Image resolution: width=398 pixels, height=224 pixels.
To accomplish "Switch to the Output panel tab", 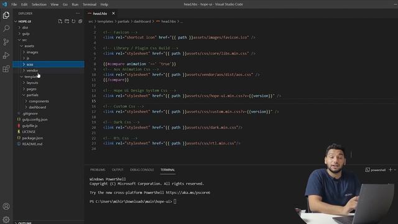I will (x=118, y=170).
